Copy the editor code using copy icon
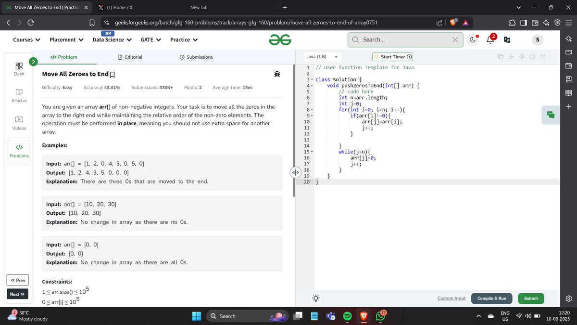Viewport: 577px width, 325px height. pos(501,57)
